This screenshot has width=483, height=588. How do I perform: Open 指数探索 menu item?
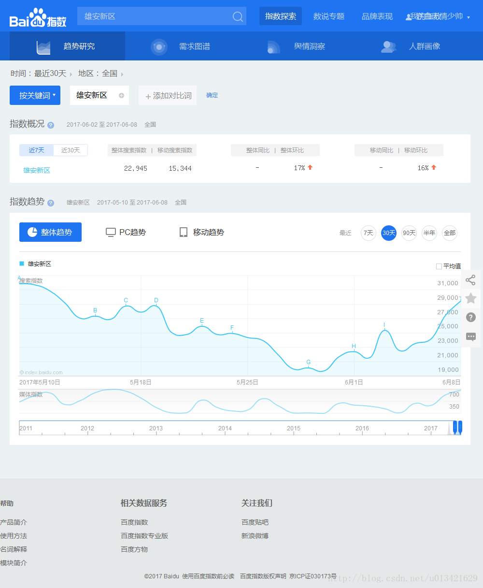pyautogui.click(x=281, y=16)
